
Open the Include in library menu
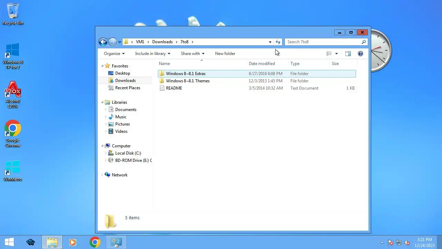(153, 54)
